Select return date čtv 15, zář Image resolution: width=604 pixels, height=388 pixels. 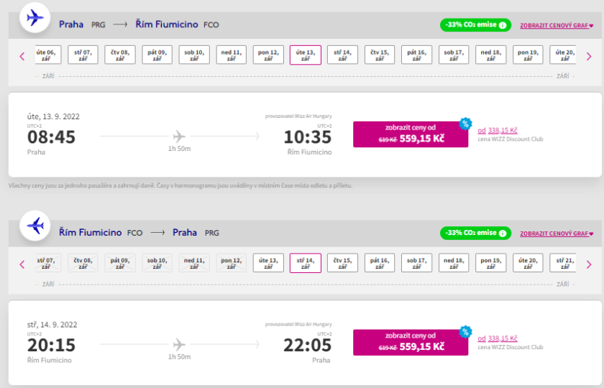(342, 263)
